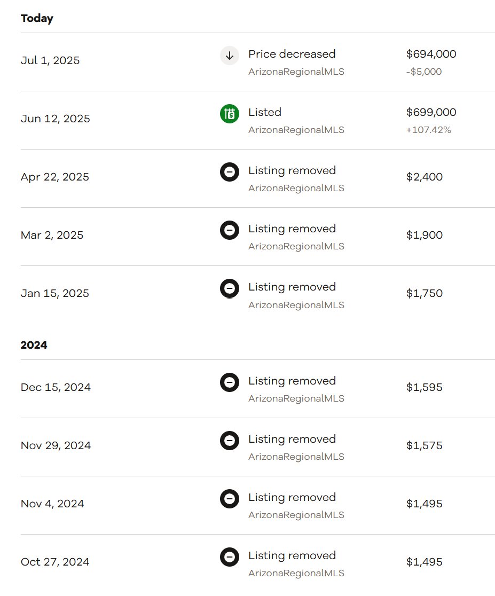The image size is (495, 596).
Task: Click the removed icon for Dec 15, 2024
Action: pos(229,382)
